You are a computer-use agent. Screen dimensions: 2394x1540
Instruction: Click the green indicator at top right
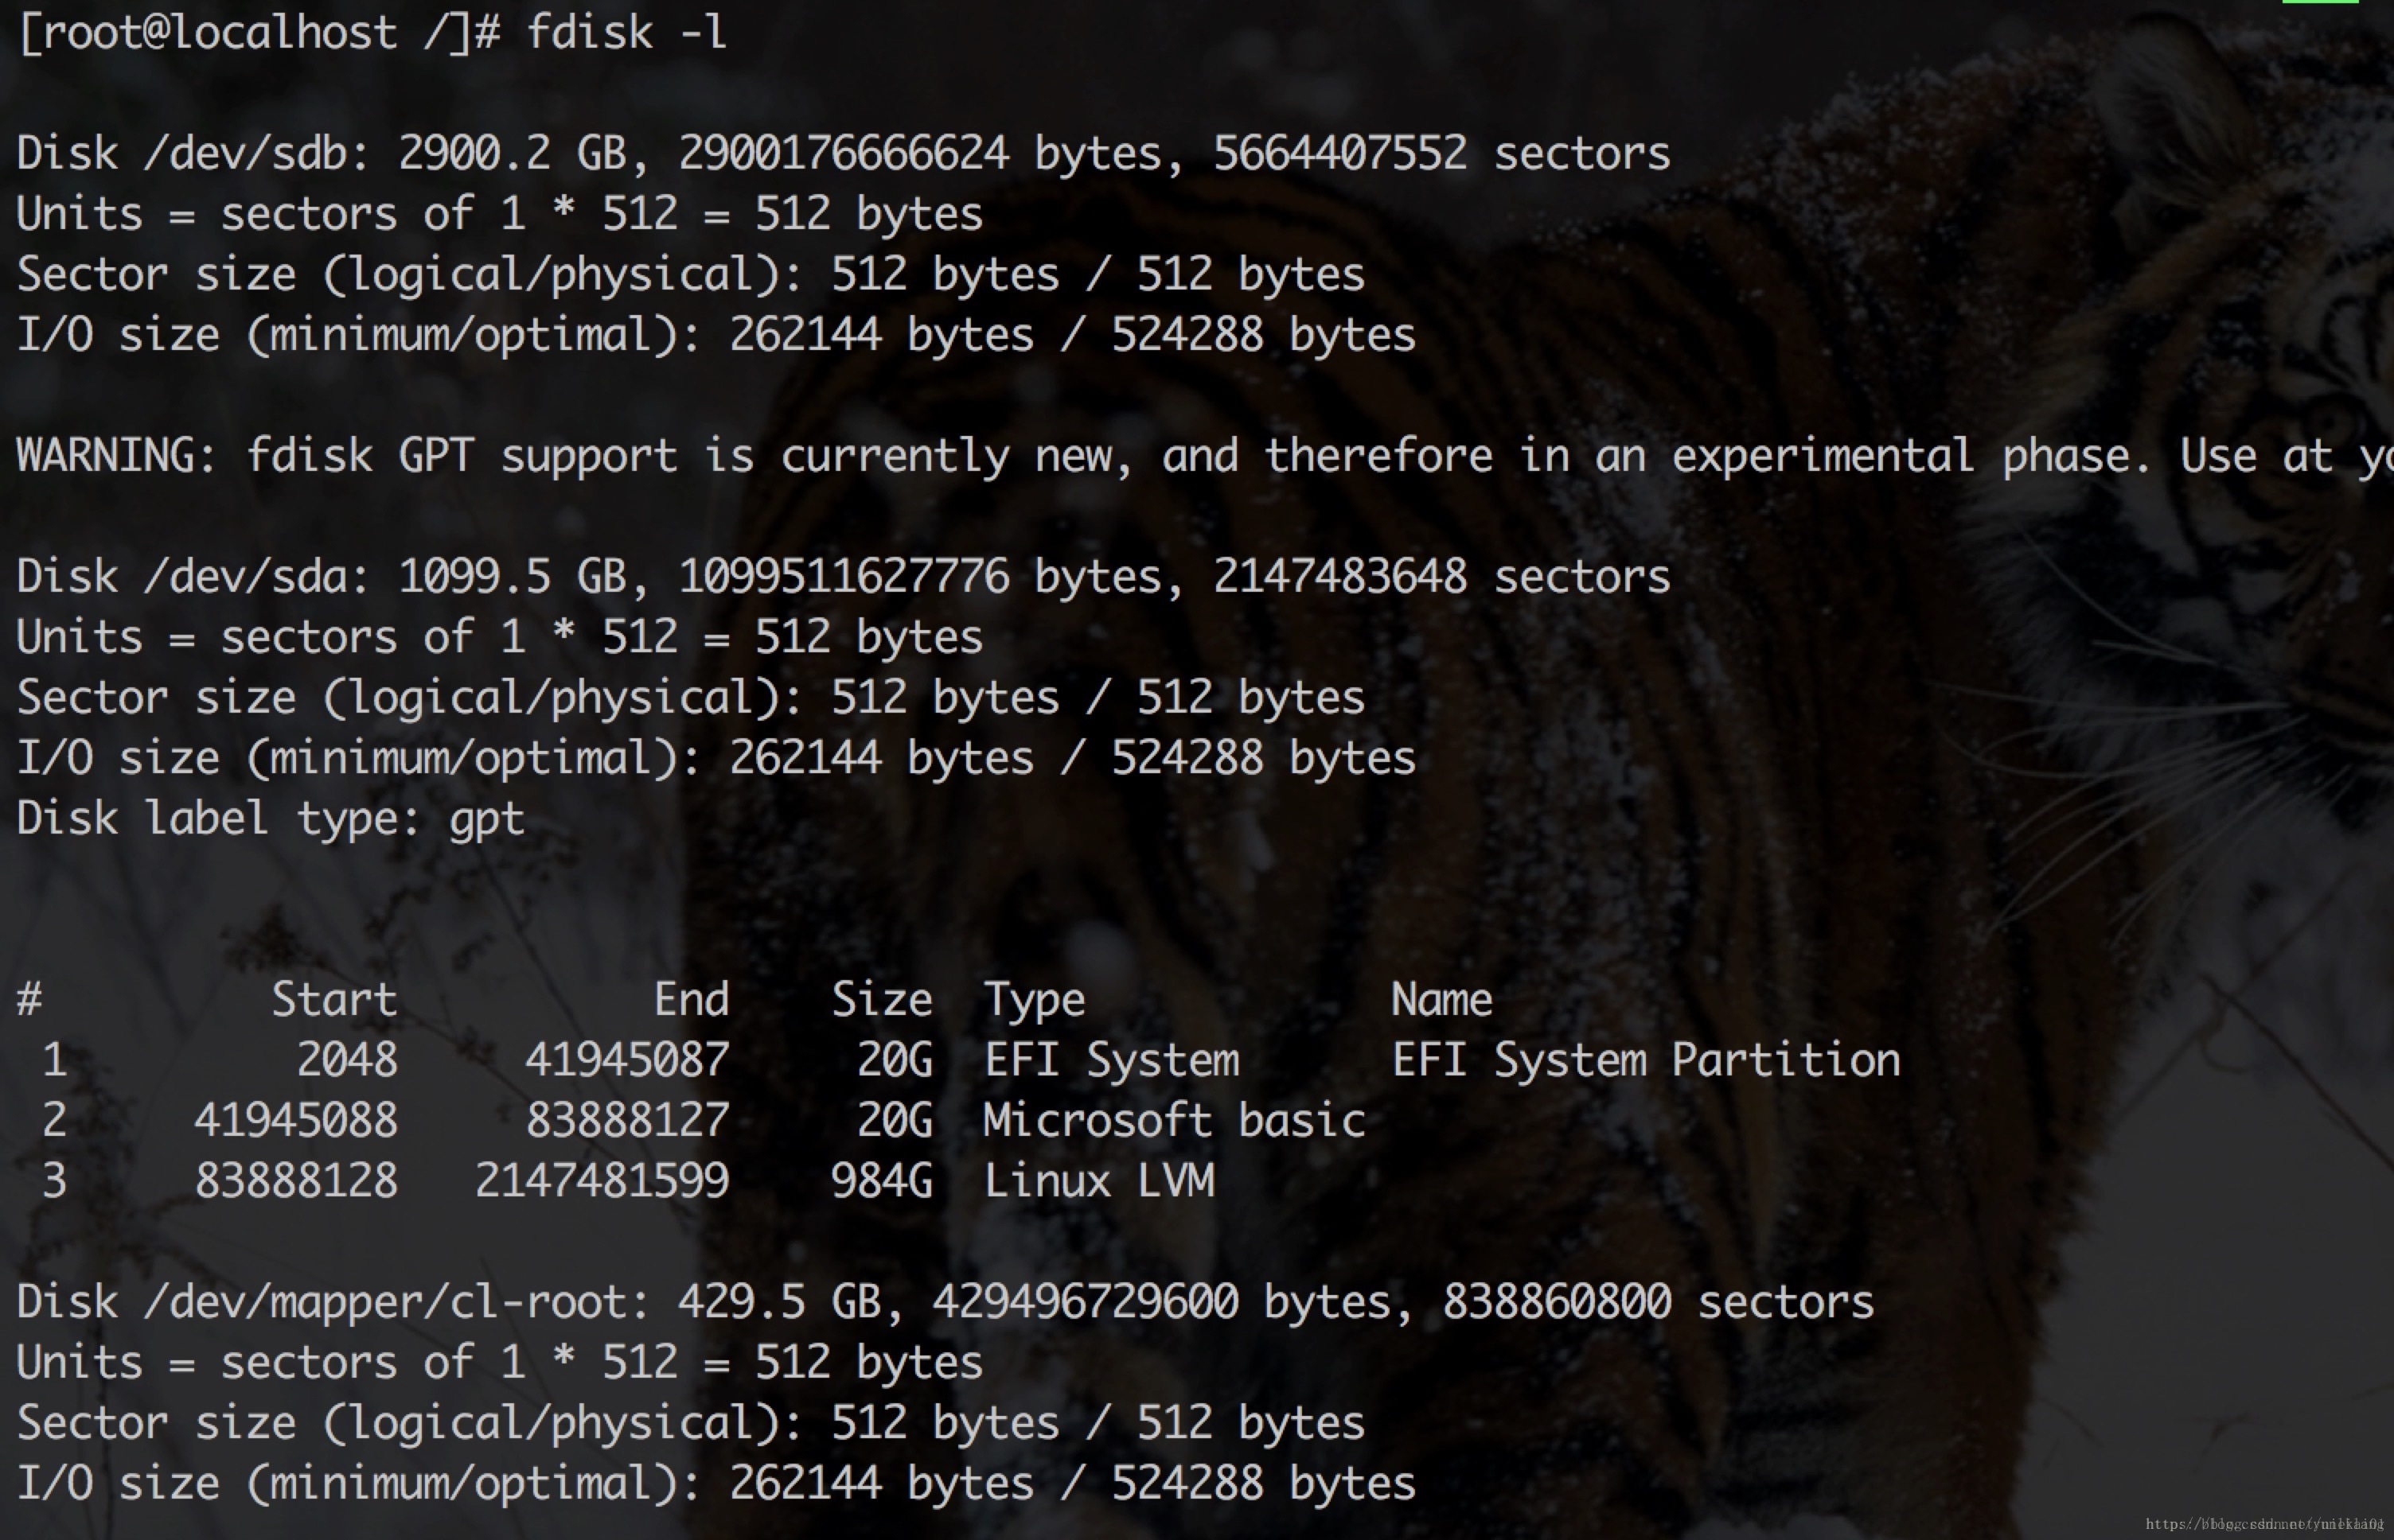[2321, 2]
